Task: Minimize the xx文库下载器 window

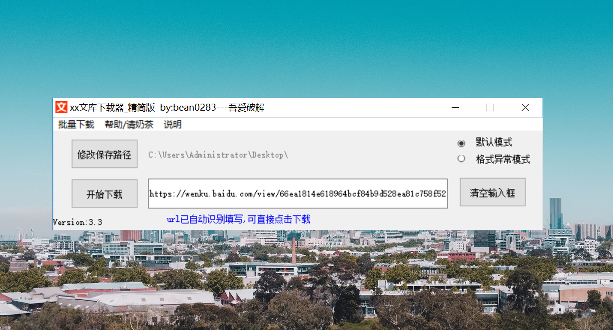Action: (x=455, y=108)
